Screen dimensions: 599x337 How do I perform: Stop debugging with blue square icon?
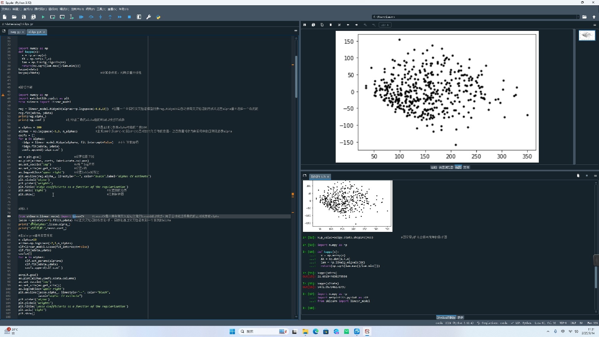pos(129,17)
